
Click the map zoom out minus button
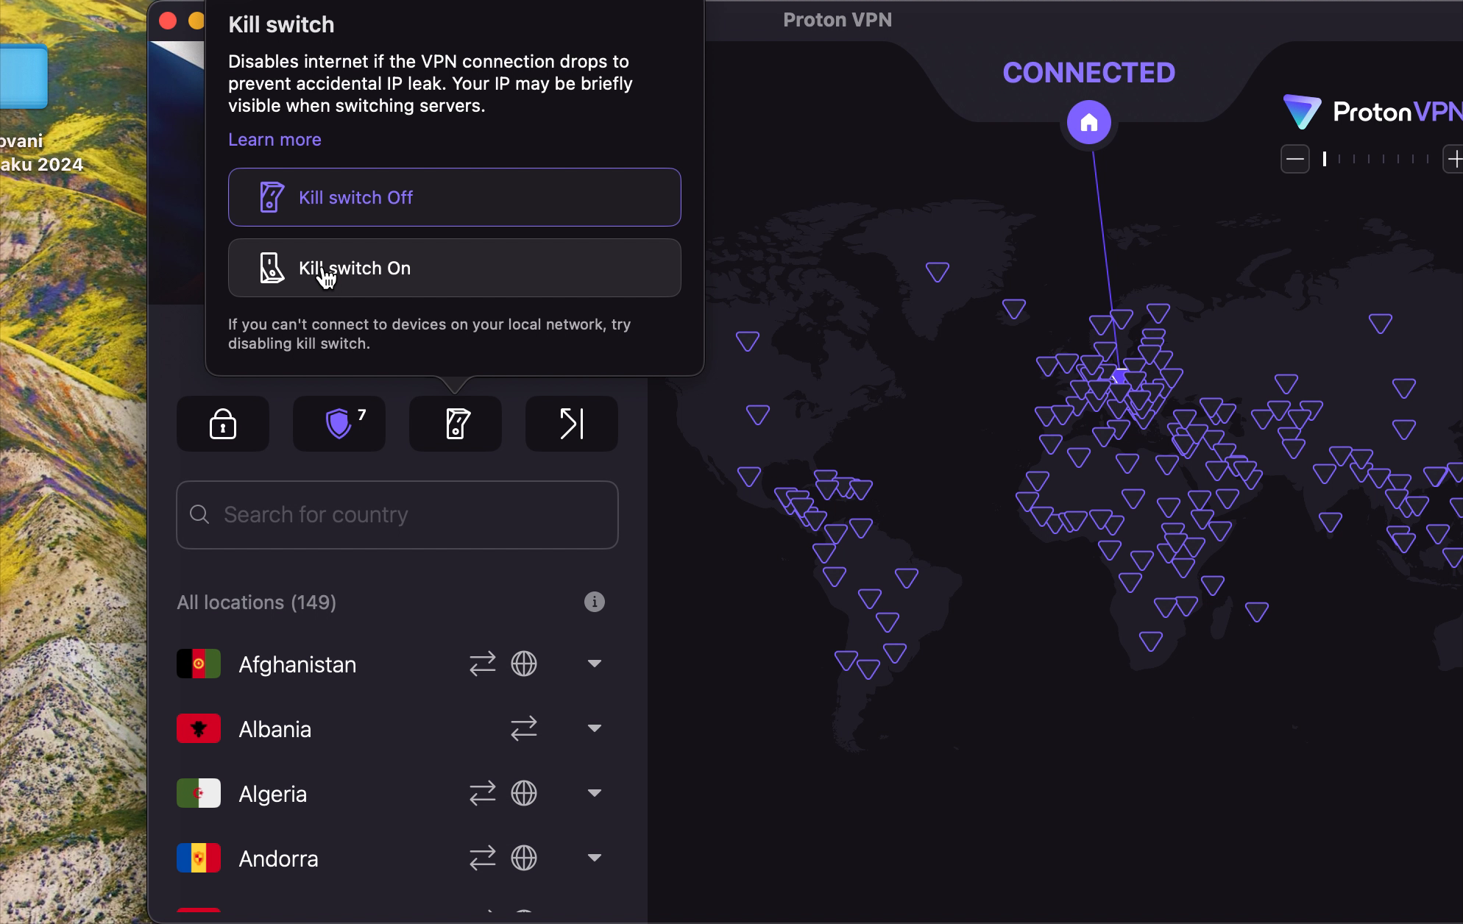click(x=1295, y=159)
